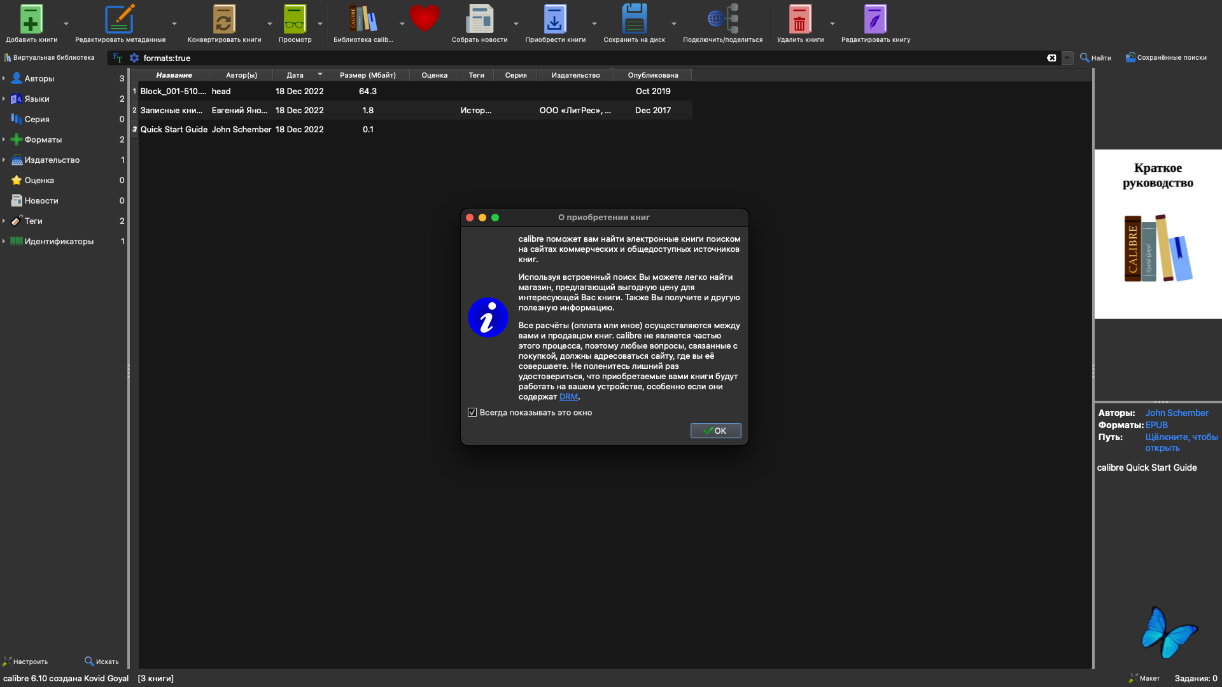This screenshot has height=687, width=1222.
Task: Click the red heart donate icon
Action: coord(424,18)
